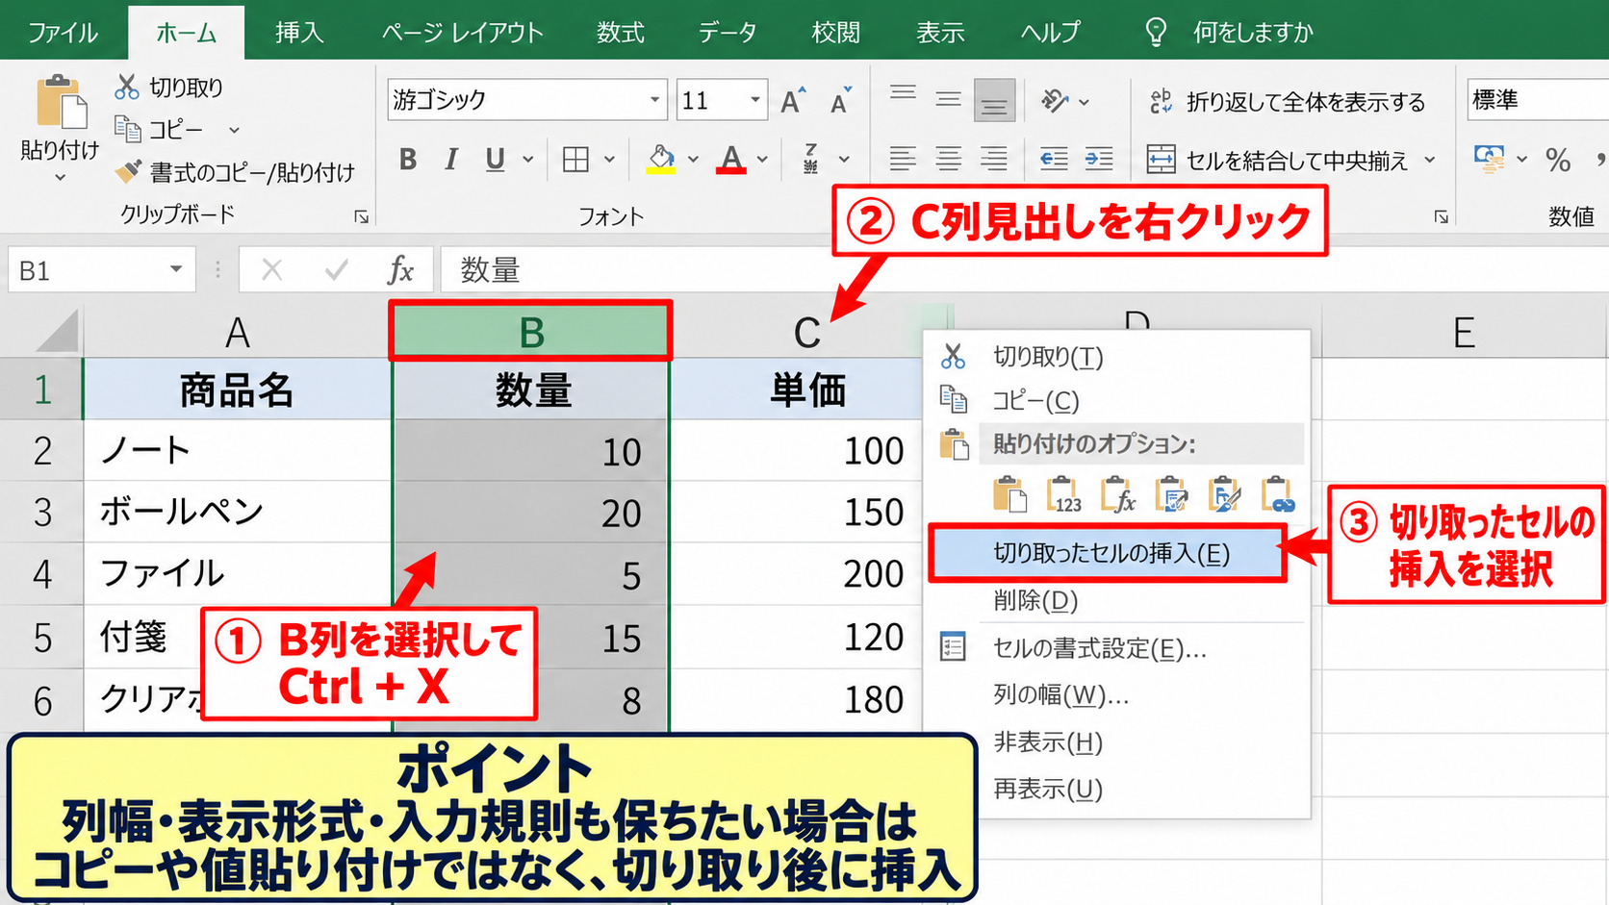Increase font size with larger A icon

[x=793, y=100]
